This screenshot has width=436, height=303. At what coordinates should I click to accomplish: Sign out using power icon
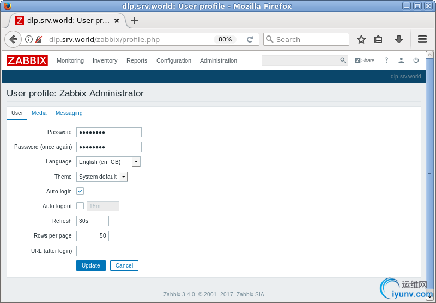pos(416,60)
